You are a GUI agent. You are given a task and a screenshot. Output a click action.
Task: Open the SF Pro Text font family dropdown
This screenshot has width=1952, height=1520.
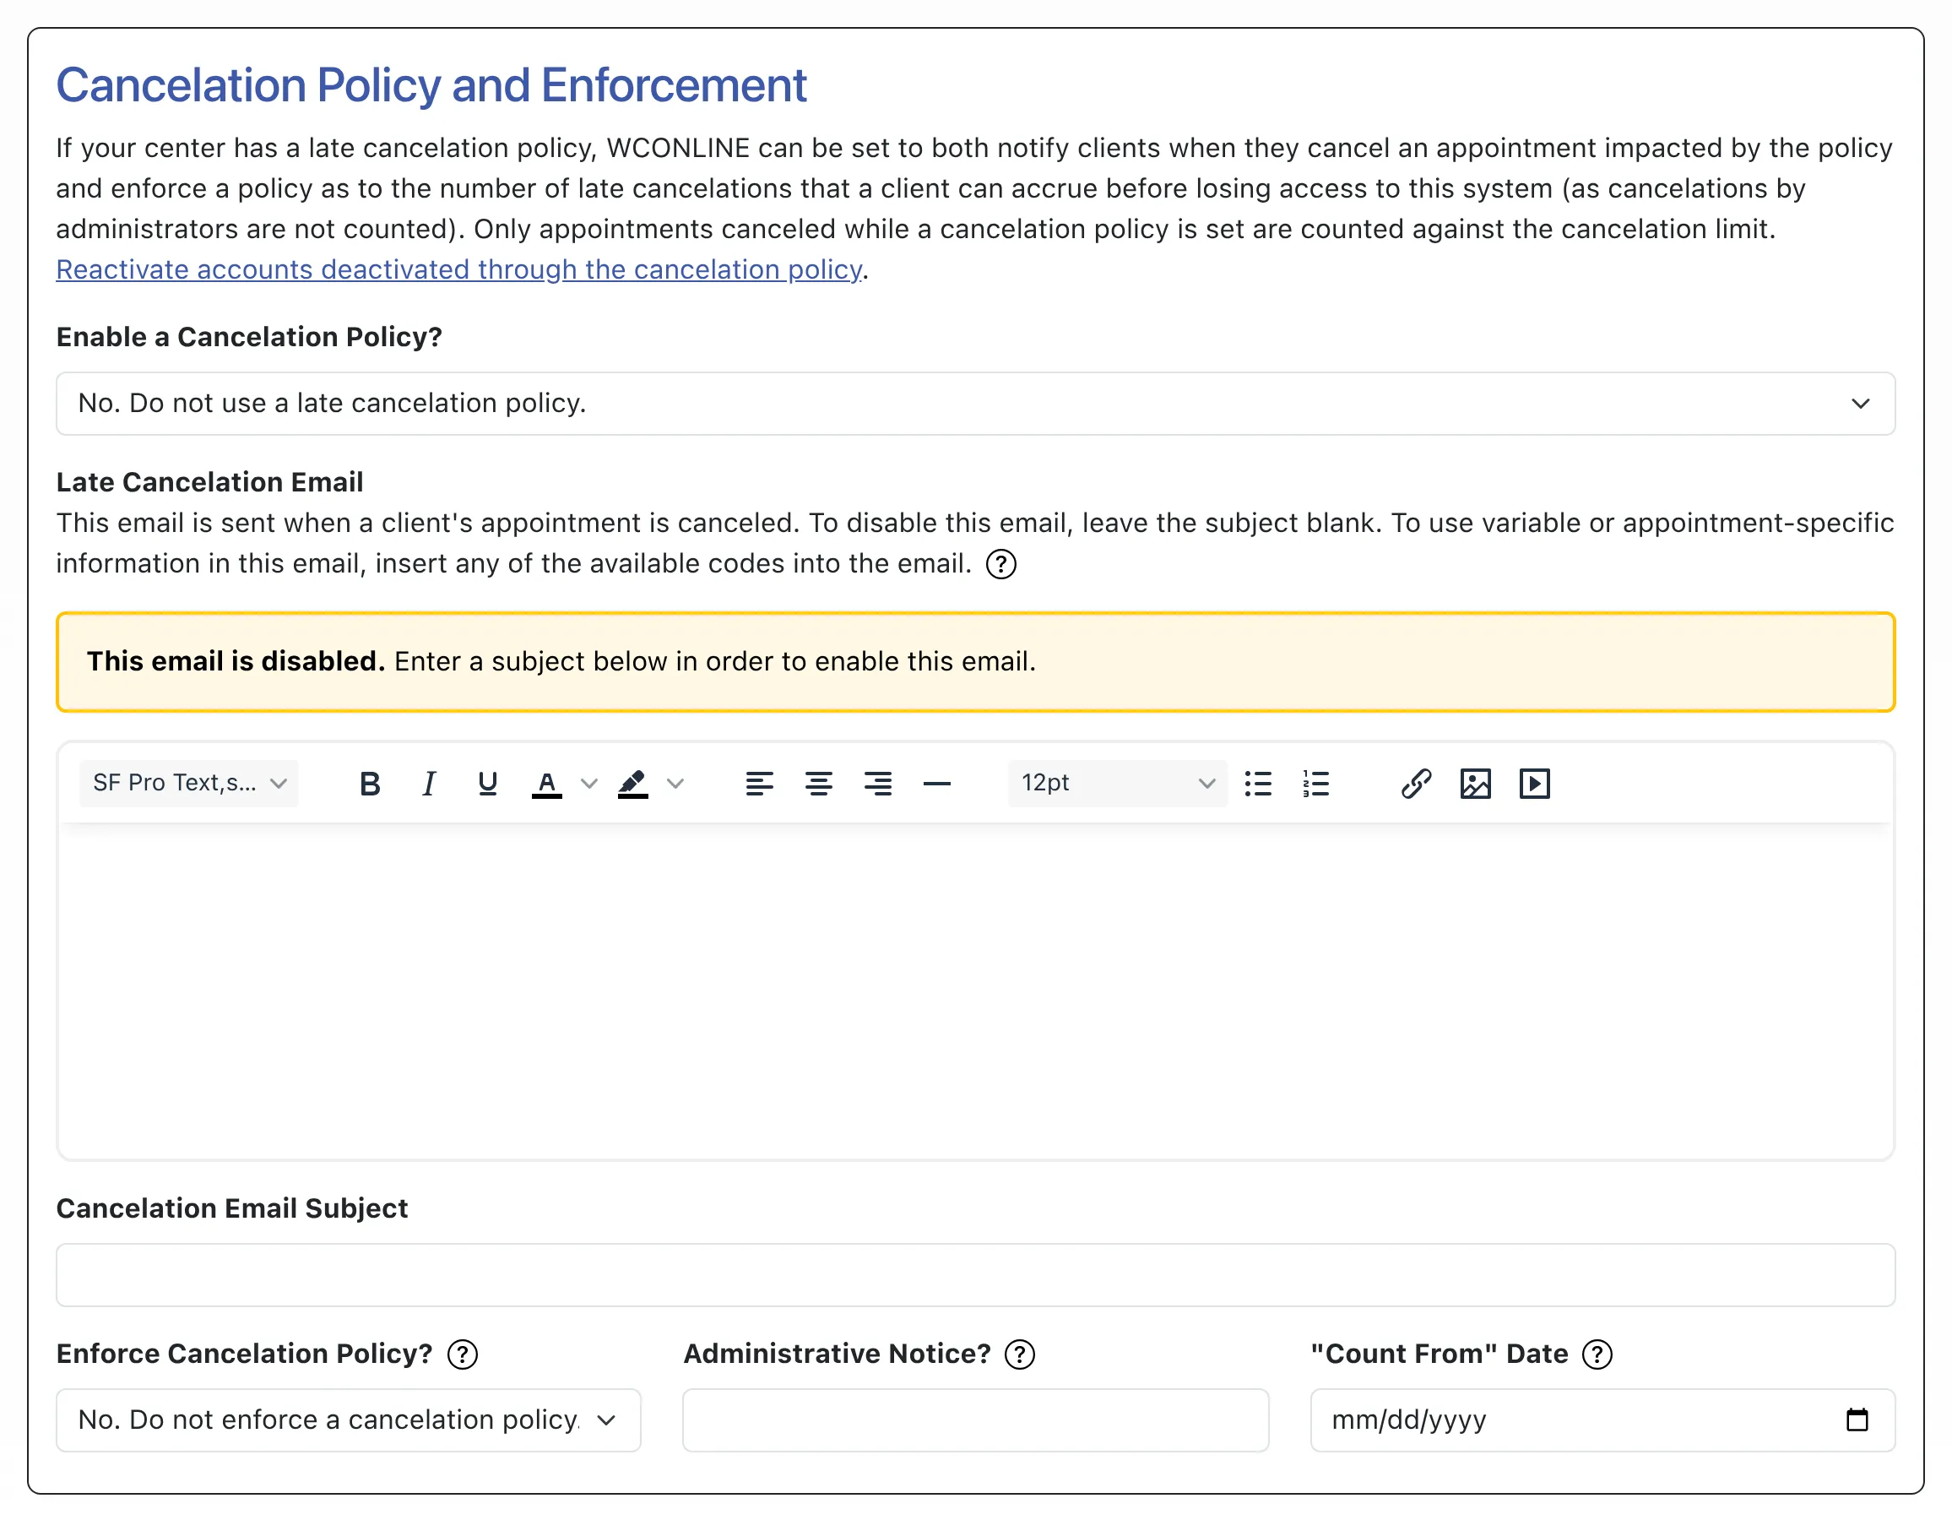click(x=188, y=784)
